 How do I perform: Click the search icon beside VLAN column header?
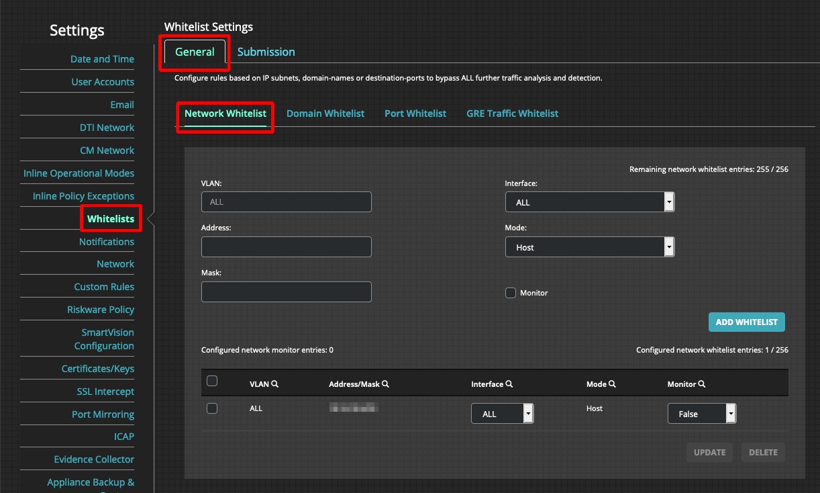click(275, 384)
